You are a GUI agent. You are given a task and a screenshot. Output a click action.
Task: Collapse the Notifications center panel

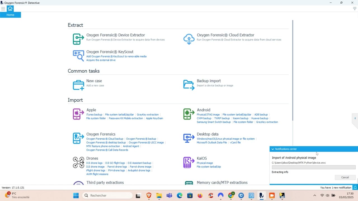click(273, 149)
